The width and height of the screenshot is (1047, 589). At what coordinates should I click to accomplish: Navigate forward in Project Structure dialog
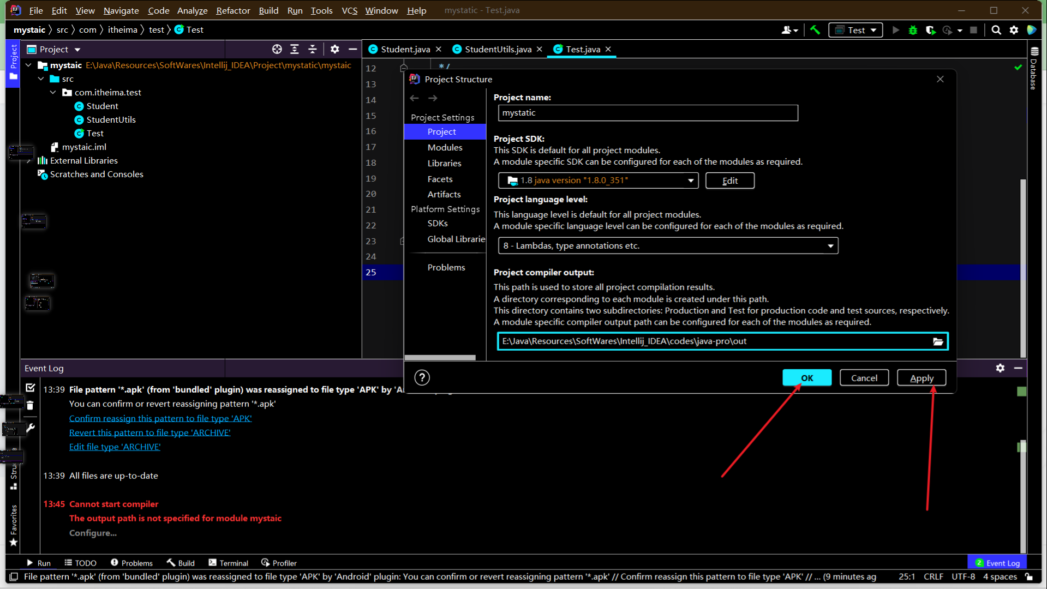[x=433, y=98]
